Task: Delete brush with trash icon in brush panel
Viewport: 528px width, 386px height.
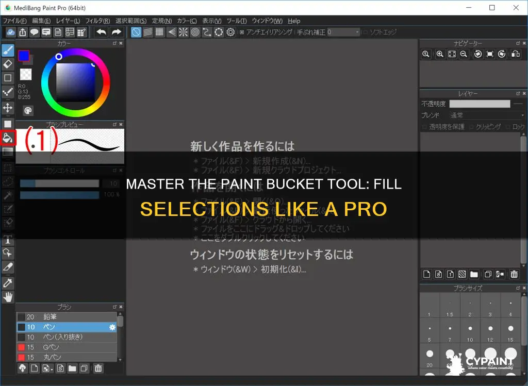Action: coord(98,368)
